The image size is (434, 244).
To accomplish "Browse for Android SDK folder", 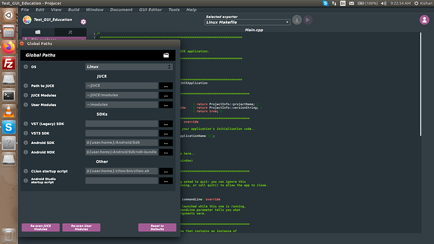I will (166, 143).
